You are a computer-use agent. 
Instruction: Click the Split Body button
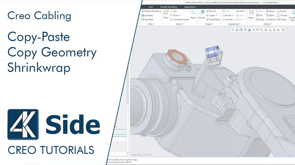point(147,15)
